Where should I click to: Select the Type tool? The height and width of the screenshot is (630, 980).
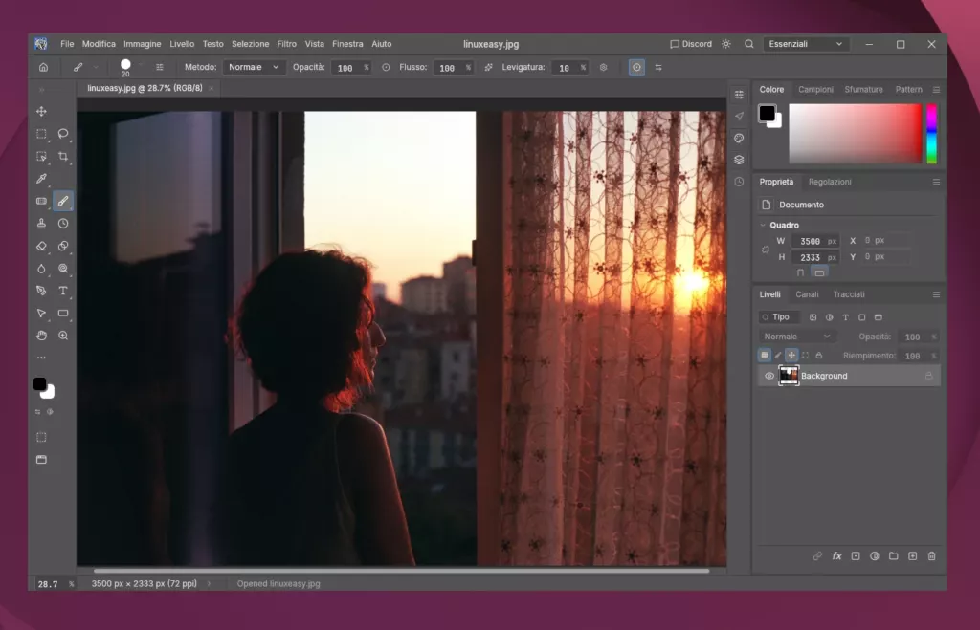click(63, 291)
